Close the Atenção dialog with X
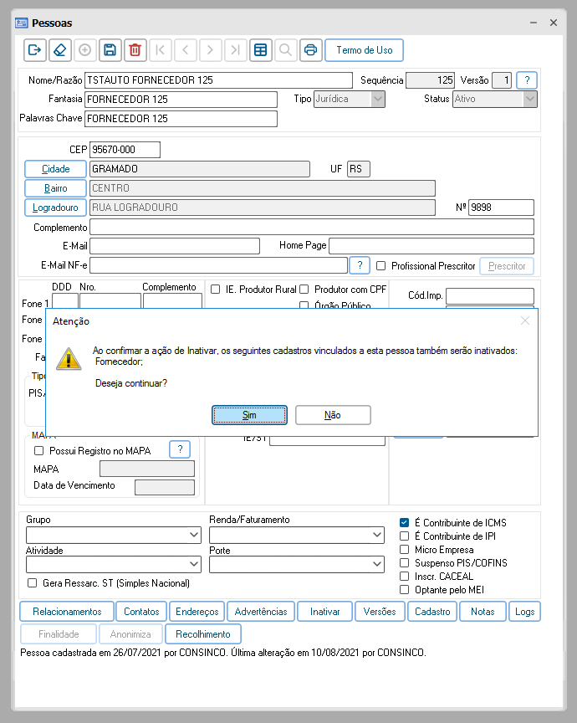577x723 pixels. [525, 320]
